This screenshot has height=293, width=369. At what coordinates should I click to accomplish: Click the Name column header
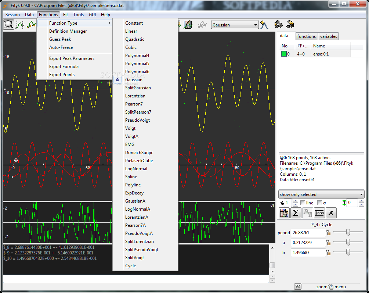point(331,46)
